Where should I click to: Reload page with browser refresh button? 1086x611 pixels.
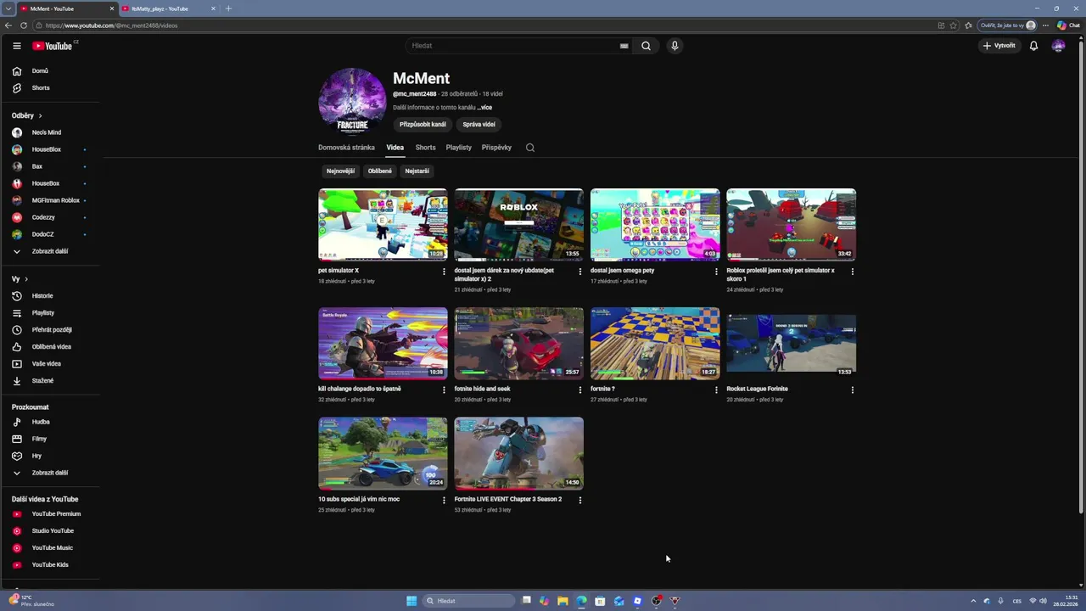point(24,25)
